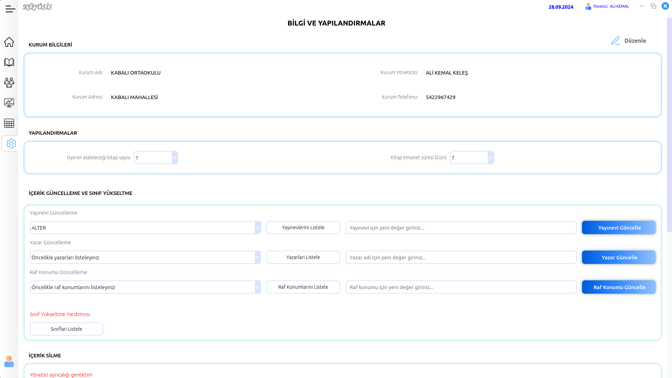Open the Members group sidebar icon
Screen dimensions: 672x378
[9, 83]
